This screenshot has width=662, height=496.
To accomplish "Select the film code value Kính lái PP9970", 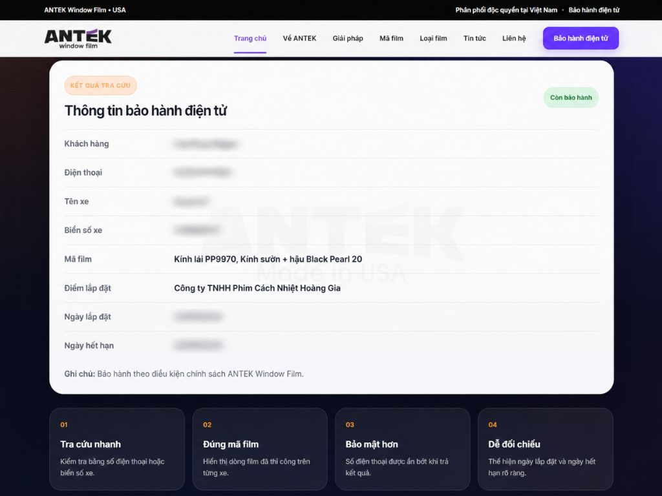I will tap(205, 259).
